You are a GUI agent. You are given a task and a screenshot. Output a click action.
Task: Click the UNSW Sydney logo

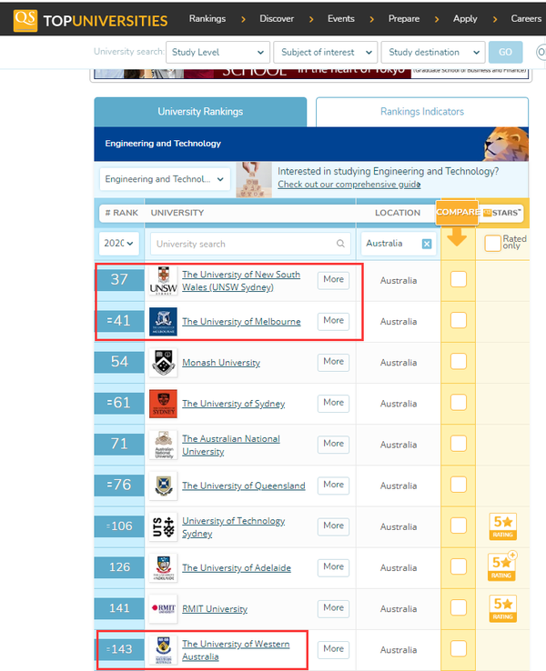(x=163, y=281)
